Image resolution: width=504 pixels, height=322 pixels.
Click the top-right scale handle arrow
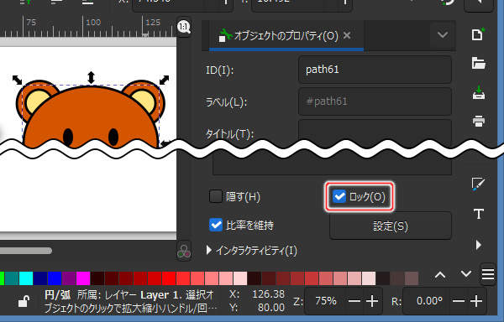point(164,80)
